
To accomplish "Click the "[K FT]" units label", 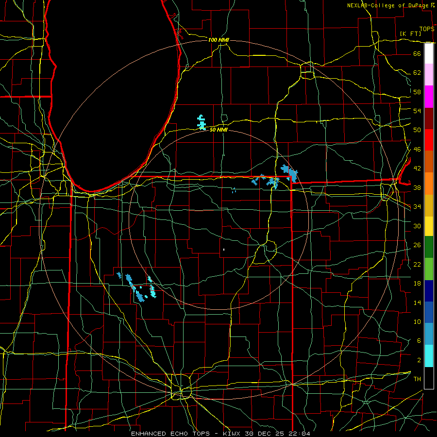I will click(x=410, y=34).
